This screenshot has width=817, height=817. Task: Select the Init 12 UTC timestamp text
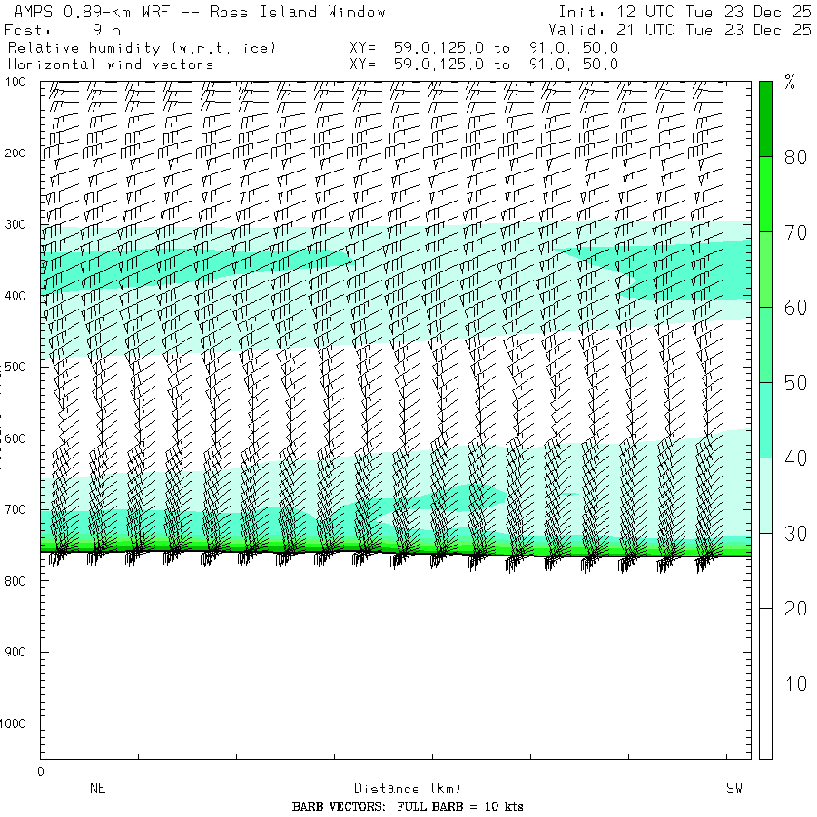(684, 13)
